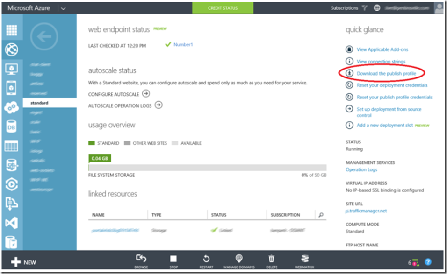The image size is (447, 274).
Task: Click the AUTOSCALE OPERATION LOGS text link
Action: click(x=120, y=106)
